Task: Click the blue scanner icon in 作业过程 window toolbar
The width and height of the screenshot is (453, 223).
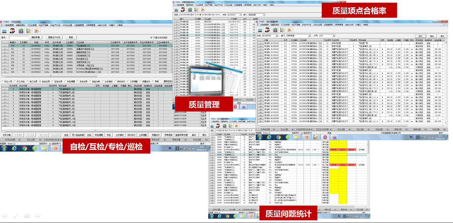Action: (5, 31)
